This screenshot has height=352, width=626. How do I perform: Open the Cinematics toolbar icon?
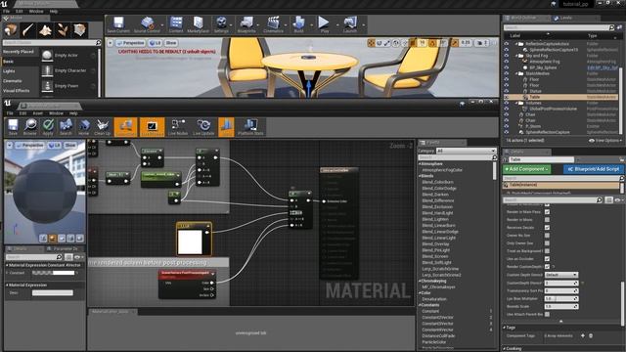click(x=274, y=24)
